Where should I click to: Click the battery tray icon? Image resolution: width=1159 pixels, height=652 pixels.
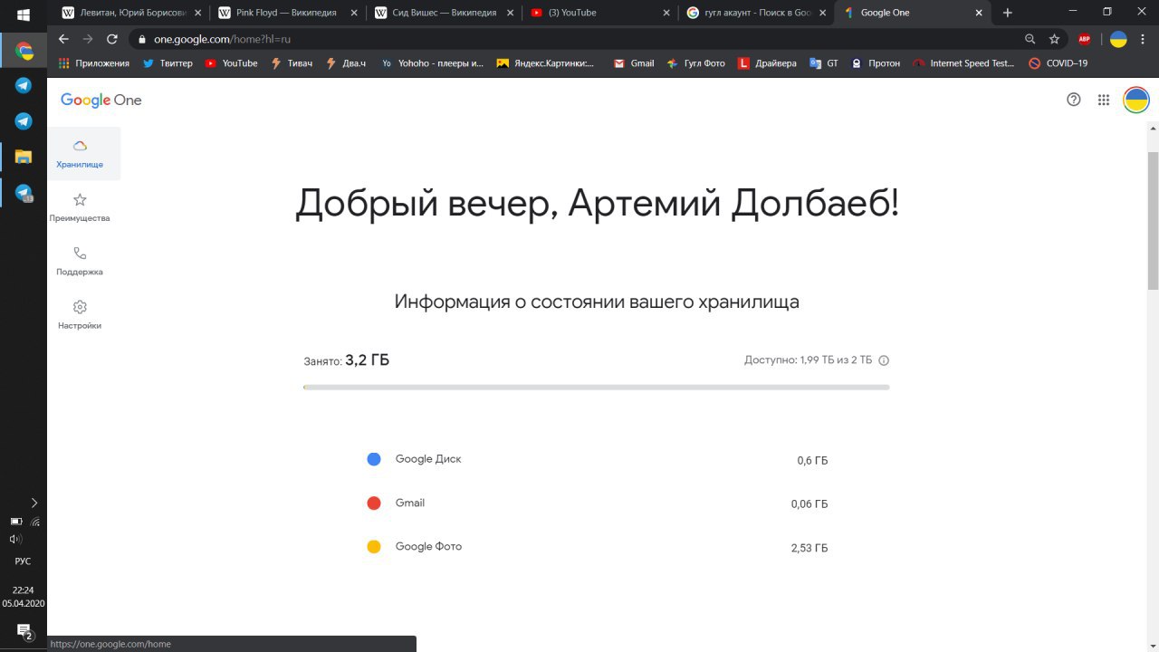(x=15, y=522)
